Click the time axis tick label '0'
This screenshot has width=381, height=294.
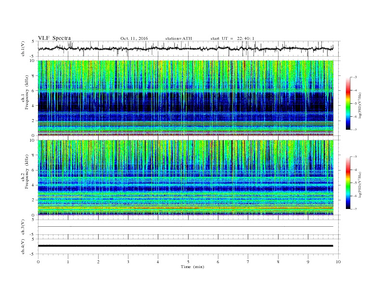[38, 262]
